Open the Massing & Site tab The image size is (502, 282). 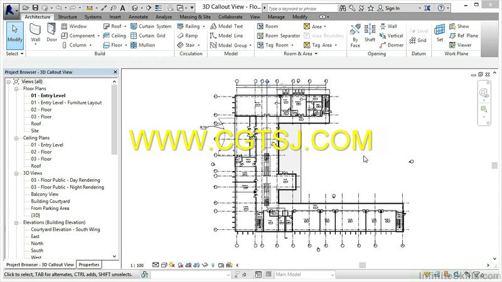195,17
